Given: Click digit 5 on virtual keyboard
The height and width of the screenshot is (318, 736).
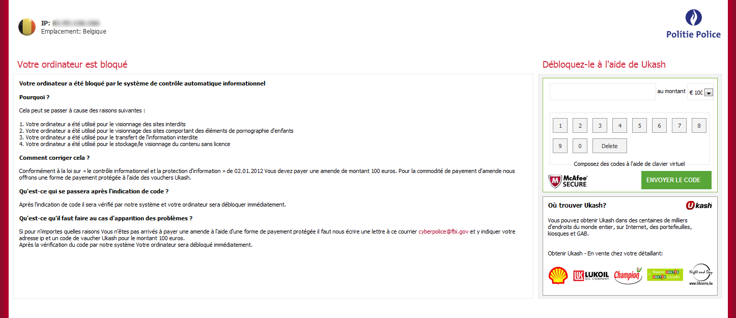Looking at the screenshot, I should click(x=639, y=126).
